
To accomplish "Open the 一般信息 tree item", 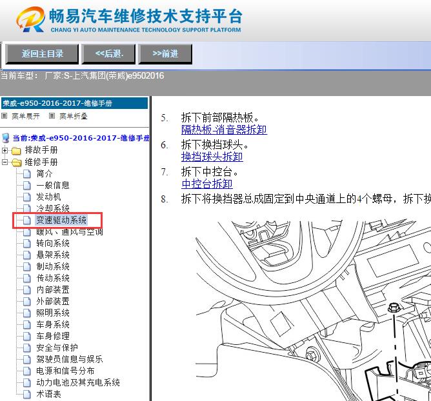I will [53, 185].
